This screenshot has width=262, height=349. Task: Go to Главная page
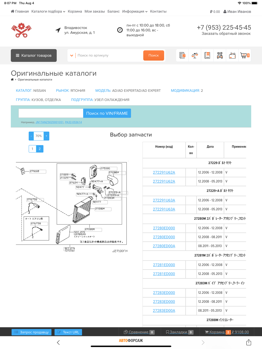(x=20, y=12)
